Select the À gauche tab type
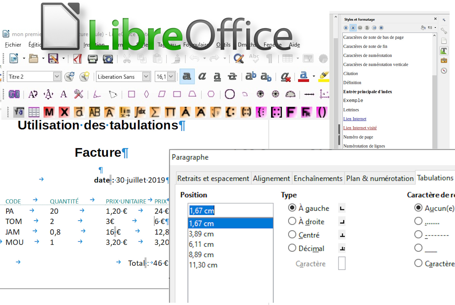 coord(309,208)
